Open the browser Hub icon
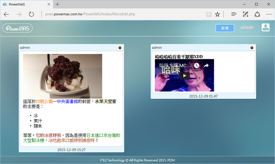 pyautogui.click(x=234, y=14)
